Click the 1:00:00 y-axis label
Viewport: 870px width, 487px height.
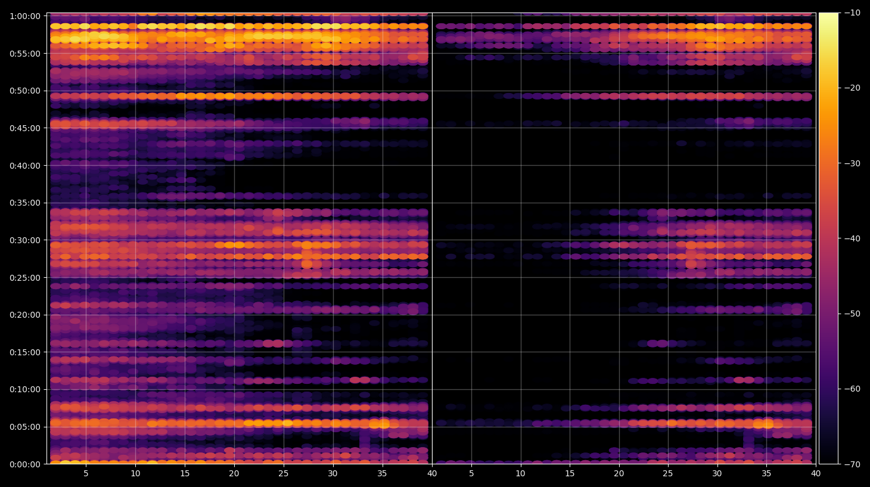(x=25, y=16)
